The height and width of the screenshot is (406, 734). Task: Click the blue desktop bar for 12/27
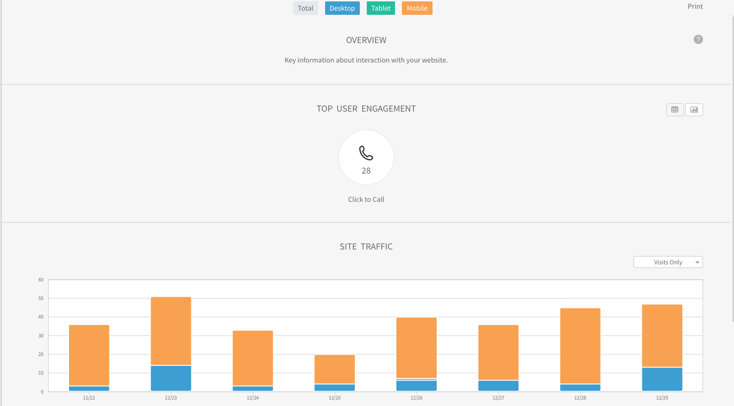[498, 386]
